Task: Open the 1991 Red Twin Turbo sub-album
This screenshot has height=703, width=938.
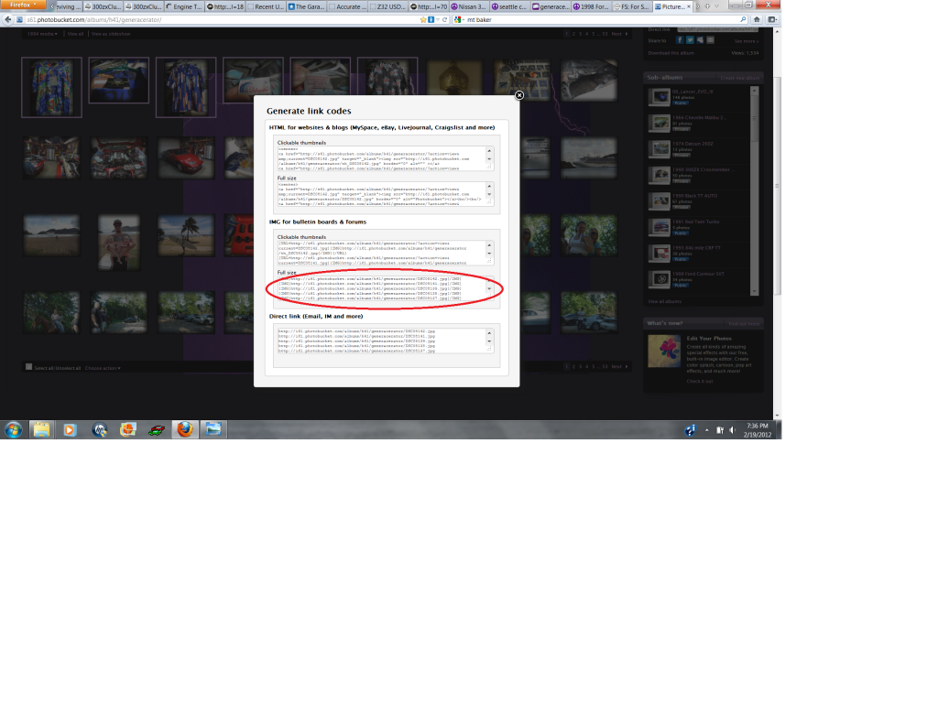Action: [696, 222]
